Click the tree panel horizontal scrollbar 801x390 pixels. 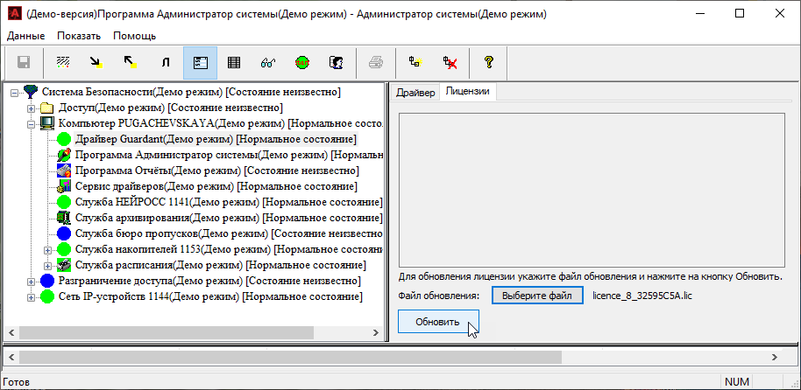coord(175,332)
